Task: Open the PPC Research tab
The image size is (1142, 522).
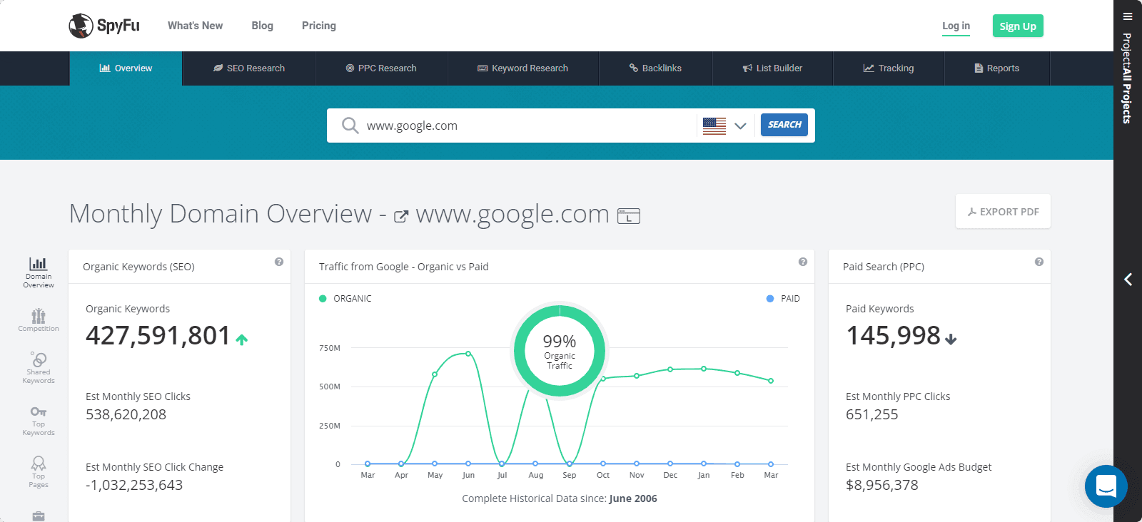Action: [x=381, y=68]
